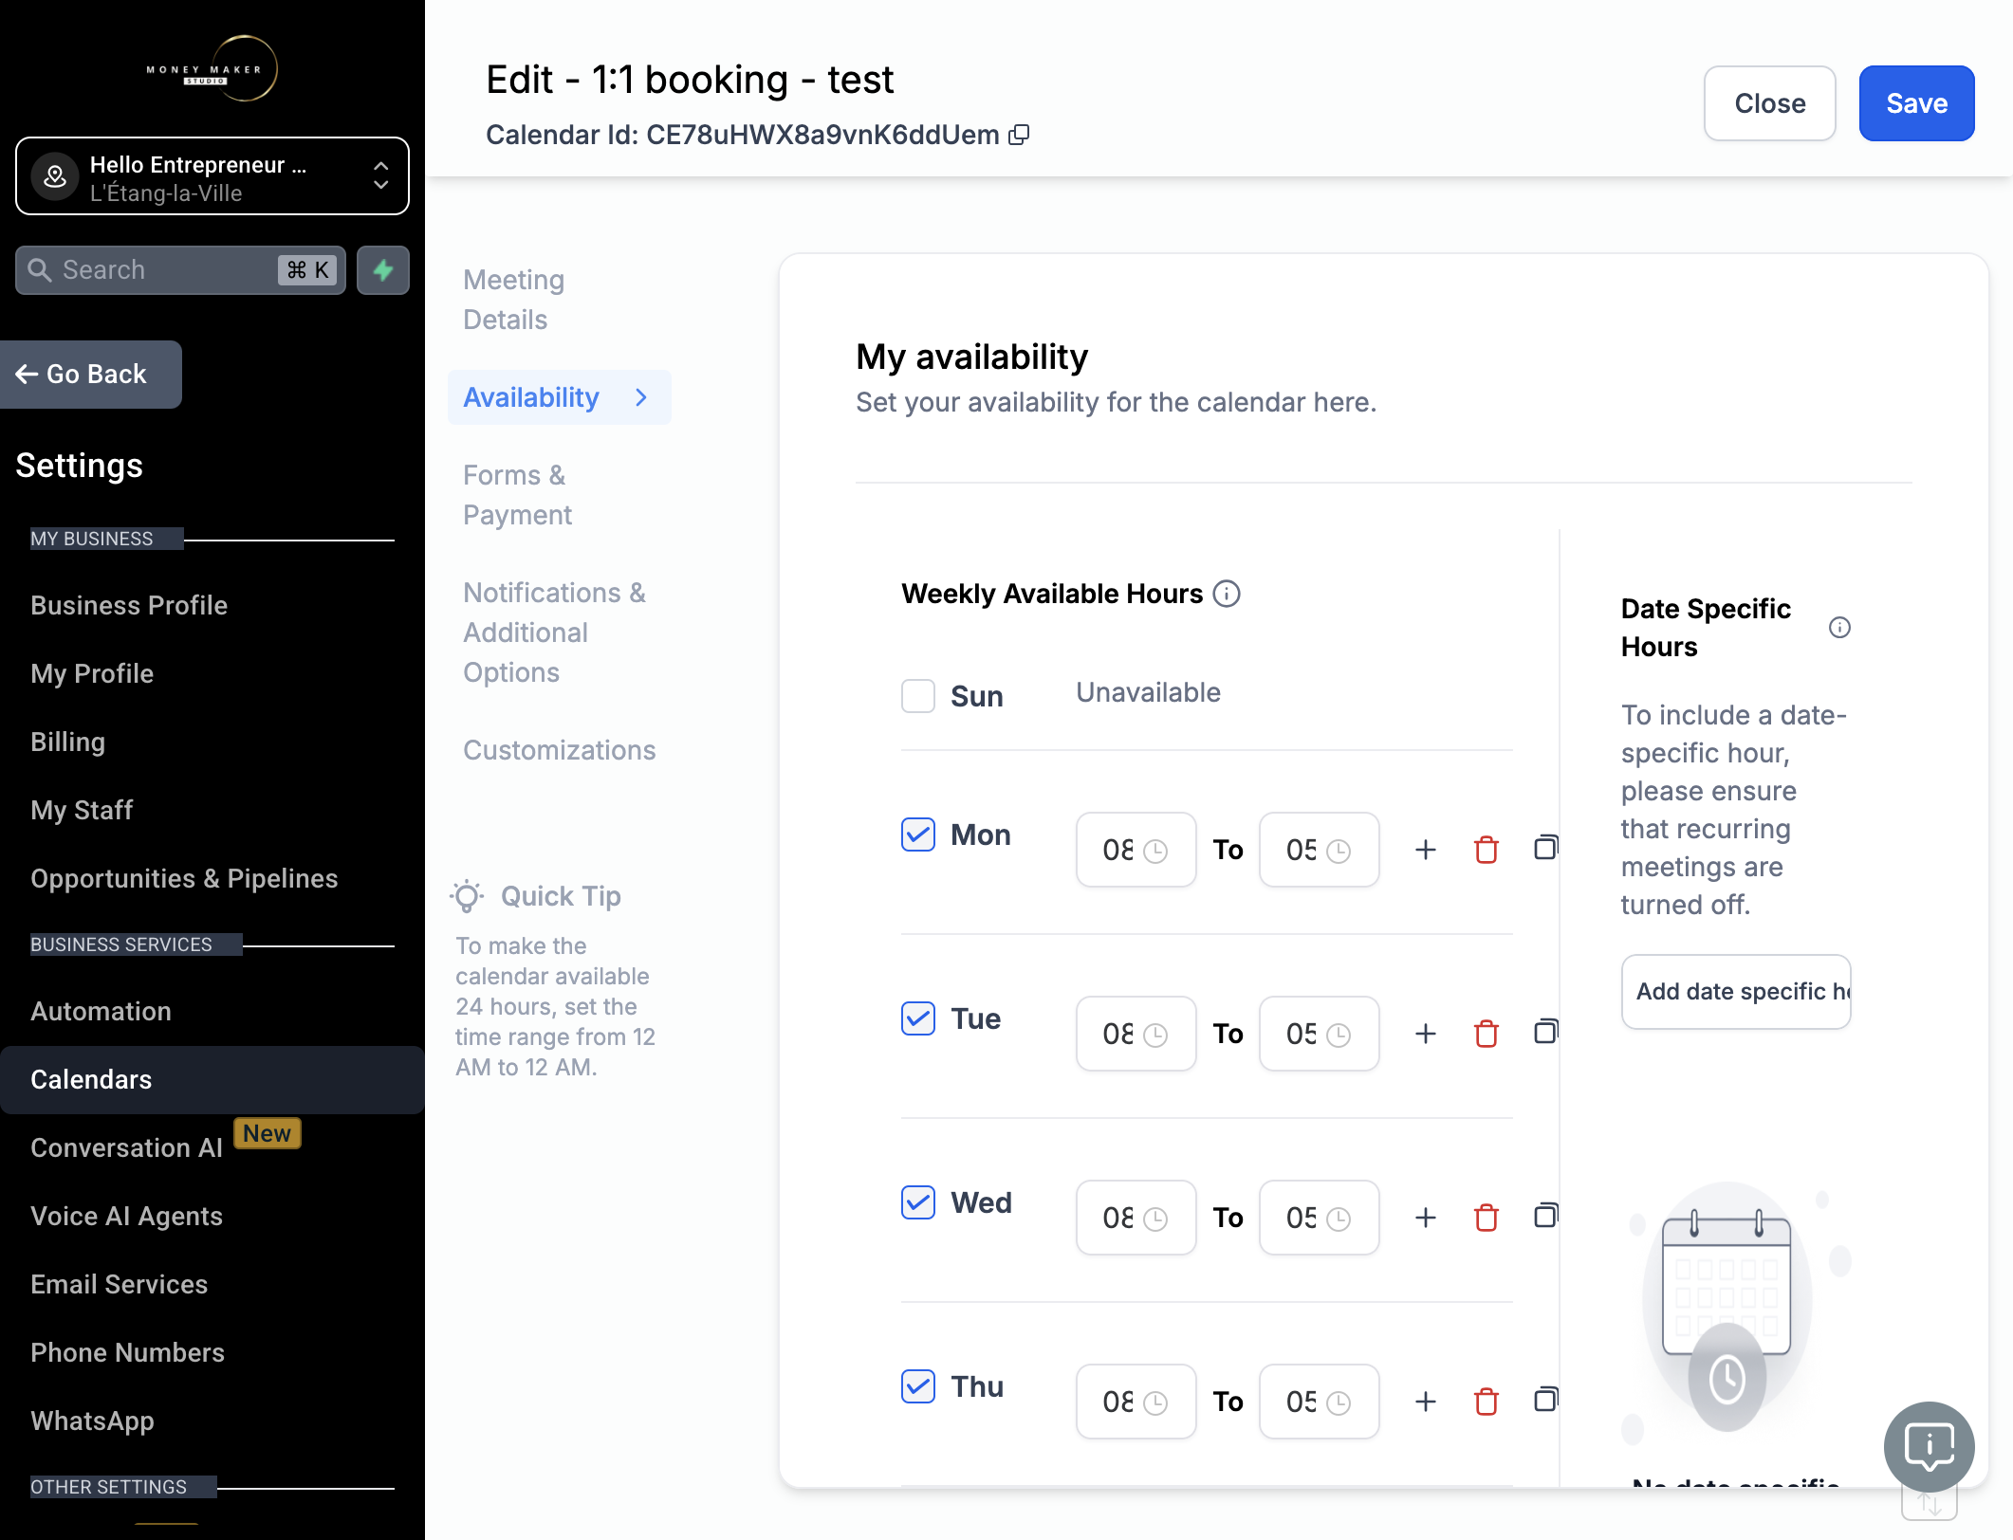
Task: Add another time slot for Tuesday
Action: (x=1425, y=1034)
